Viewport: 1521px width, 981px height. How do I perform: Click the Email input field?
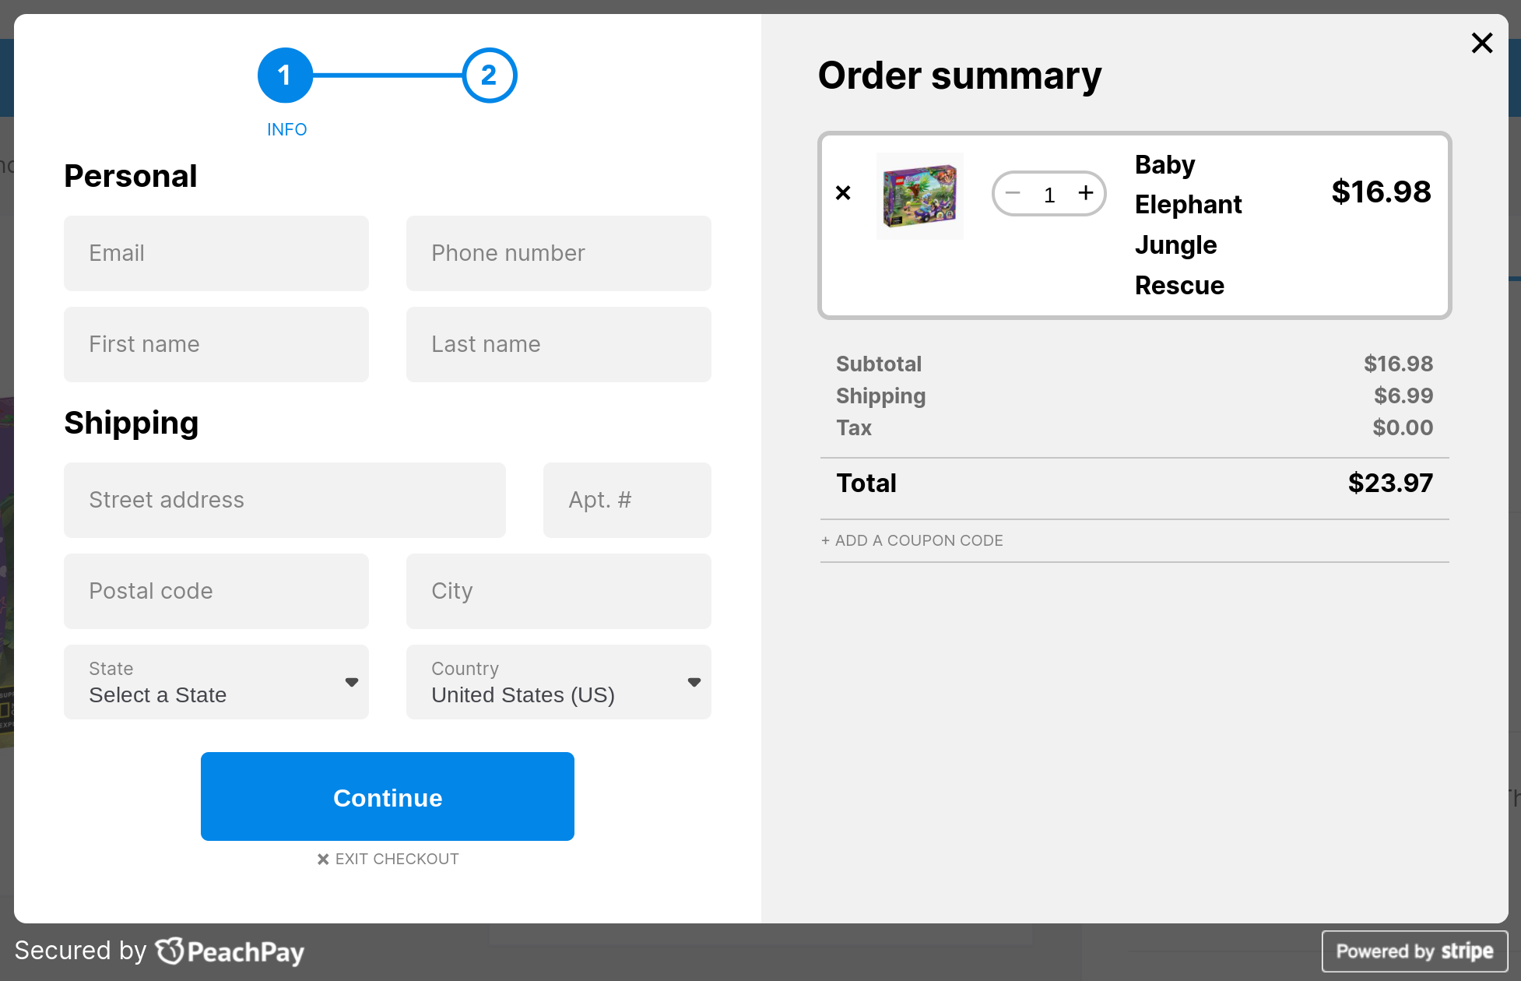click(216, 254)
